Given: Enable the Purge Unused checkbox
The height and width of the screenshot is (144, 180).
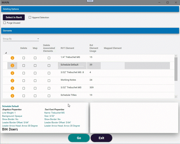Looking at the screenshot, I should [x=4, y=23].
